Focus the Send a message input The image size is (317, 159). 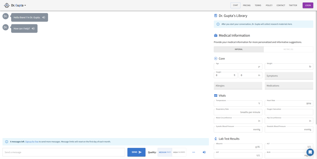(x=64, y=152)
